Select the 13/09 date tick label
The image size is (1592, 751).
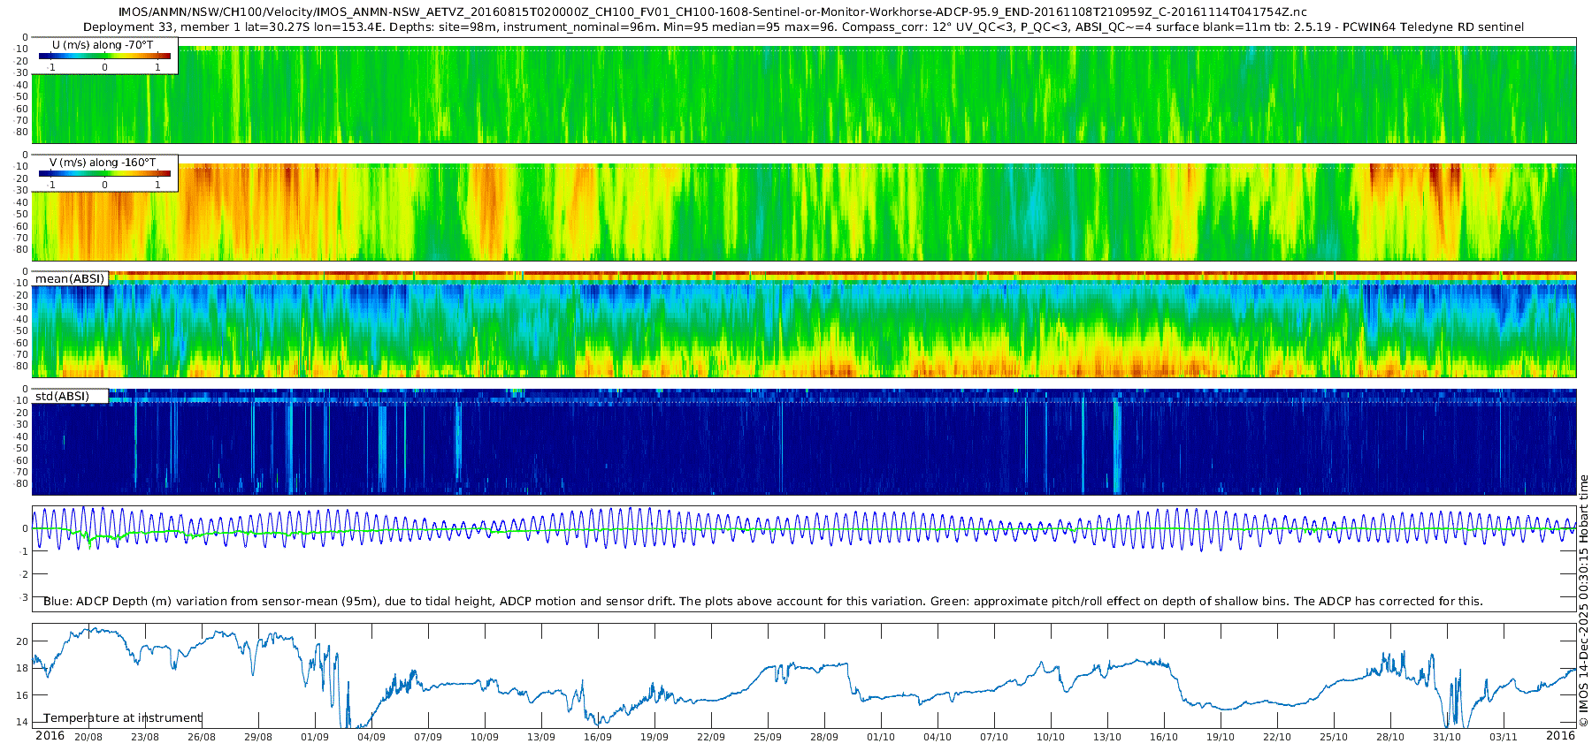tap(541, 737)
